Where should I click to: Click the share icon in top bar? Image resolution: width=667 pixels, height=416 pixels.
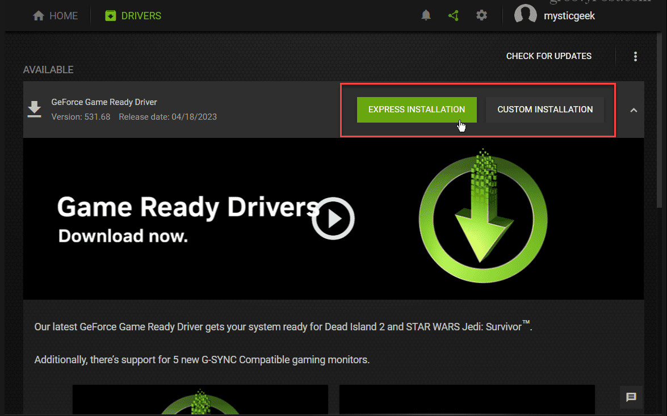(x=454, y=15)
